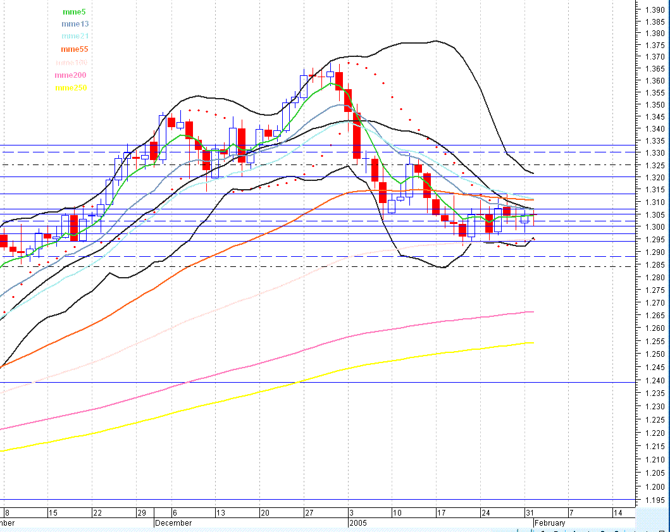This screenshot has height=532, width=670.
Task: Click the 1.195 price axis label
Action: 655,500
